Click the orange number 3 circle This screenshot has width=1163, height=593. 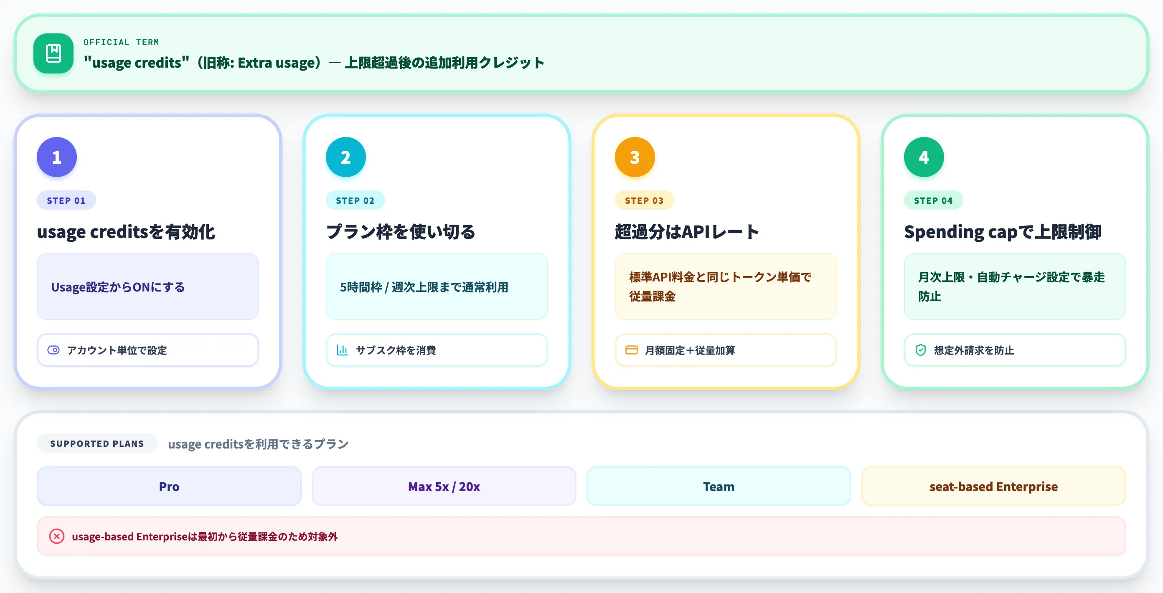click(x=634, y=157)
